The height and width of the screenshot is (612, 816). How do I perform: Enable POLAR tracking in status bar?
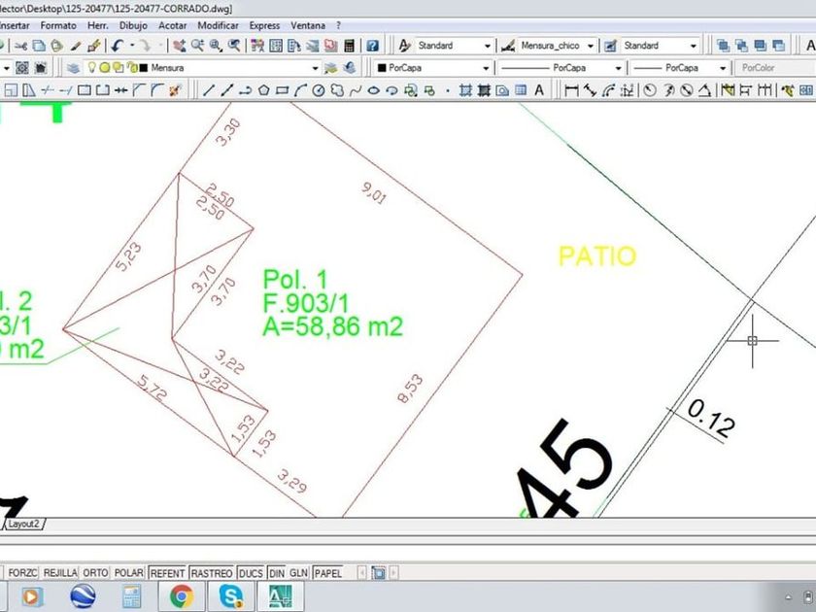click(x=129, y=573)
